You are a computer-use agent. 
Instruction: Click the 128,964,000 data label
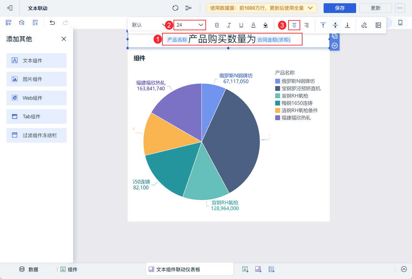(225, 209)
